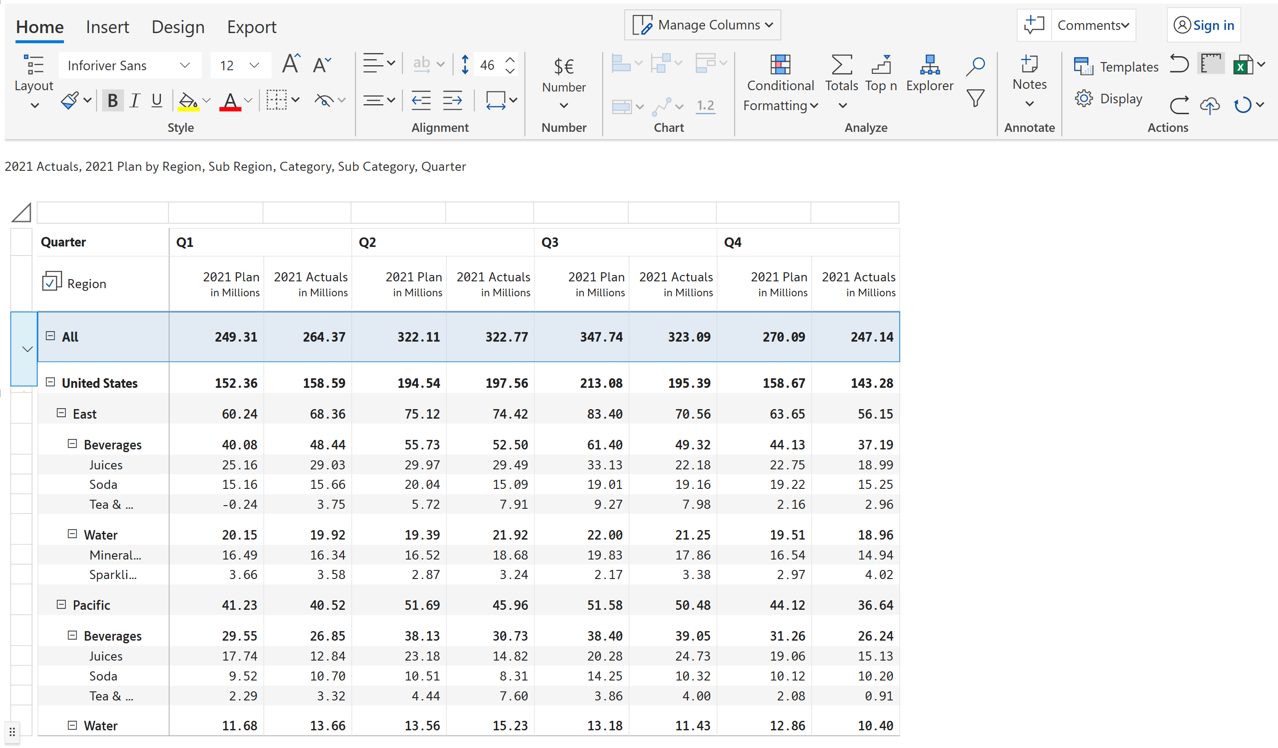Click the Search magnifier icon in Analyze
The width and height of the screenshot is (1278, 748).
[x=975, y=66]
